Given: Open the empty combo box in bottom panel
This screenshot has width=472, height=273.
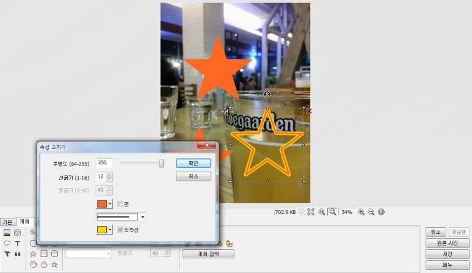Looking at the screenshot, I should [89, 253].
